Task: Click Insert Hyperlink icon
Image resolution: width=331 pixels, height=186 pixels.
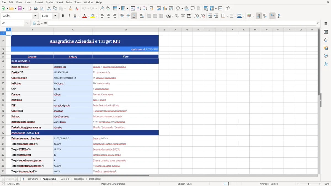Action: click(x=186, y=9)
